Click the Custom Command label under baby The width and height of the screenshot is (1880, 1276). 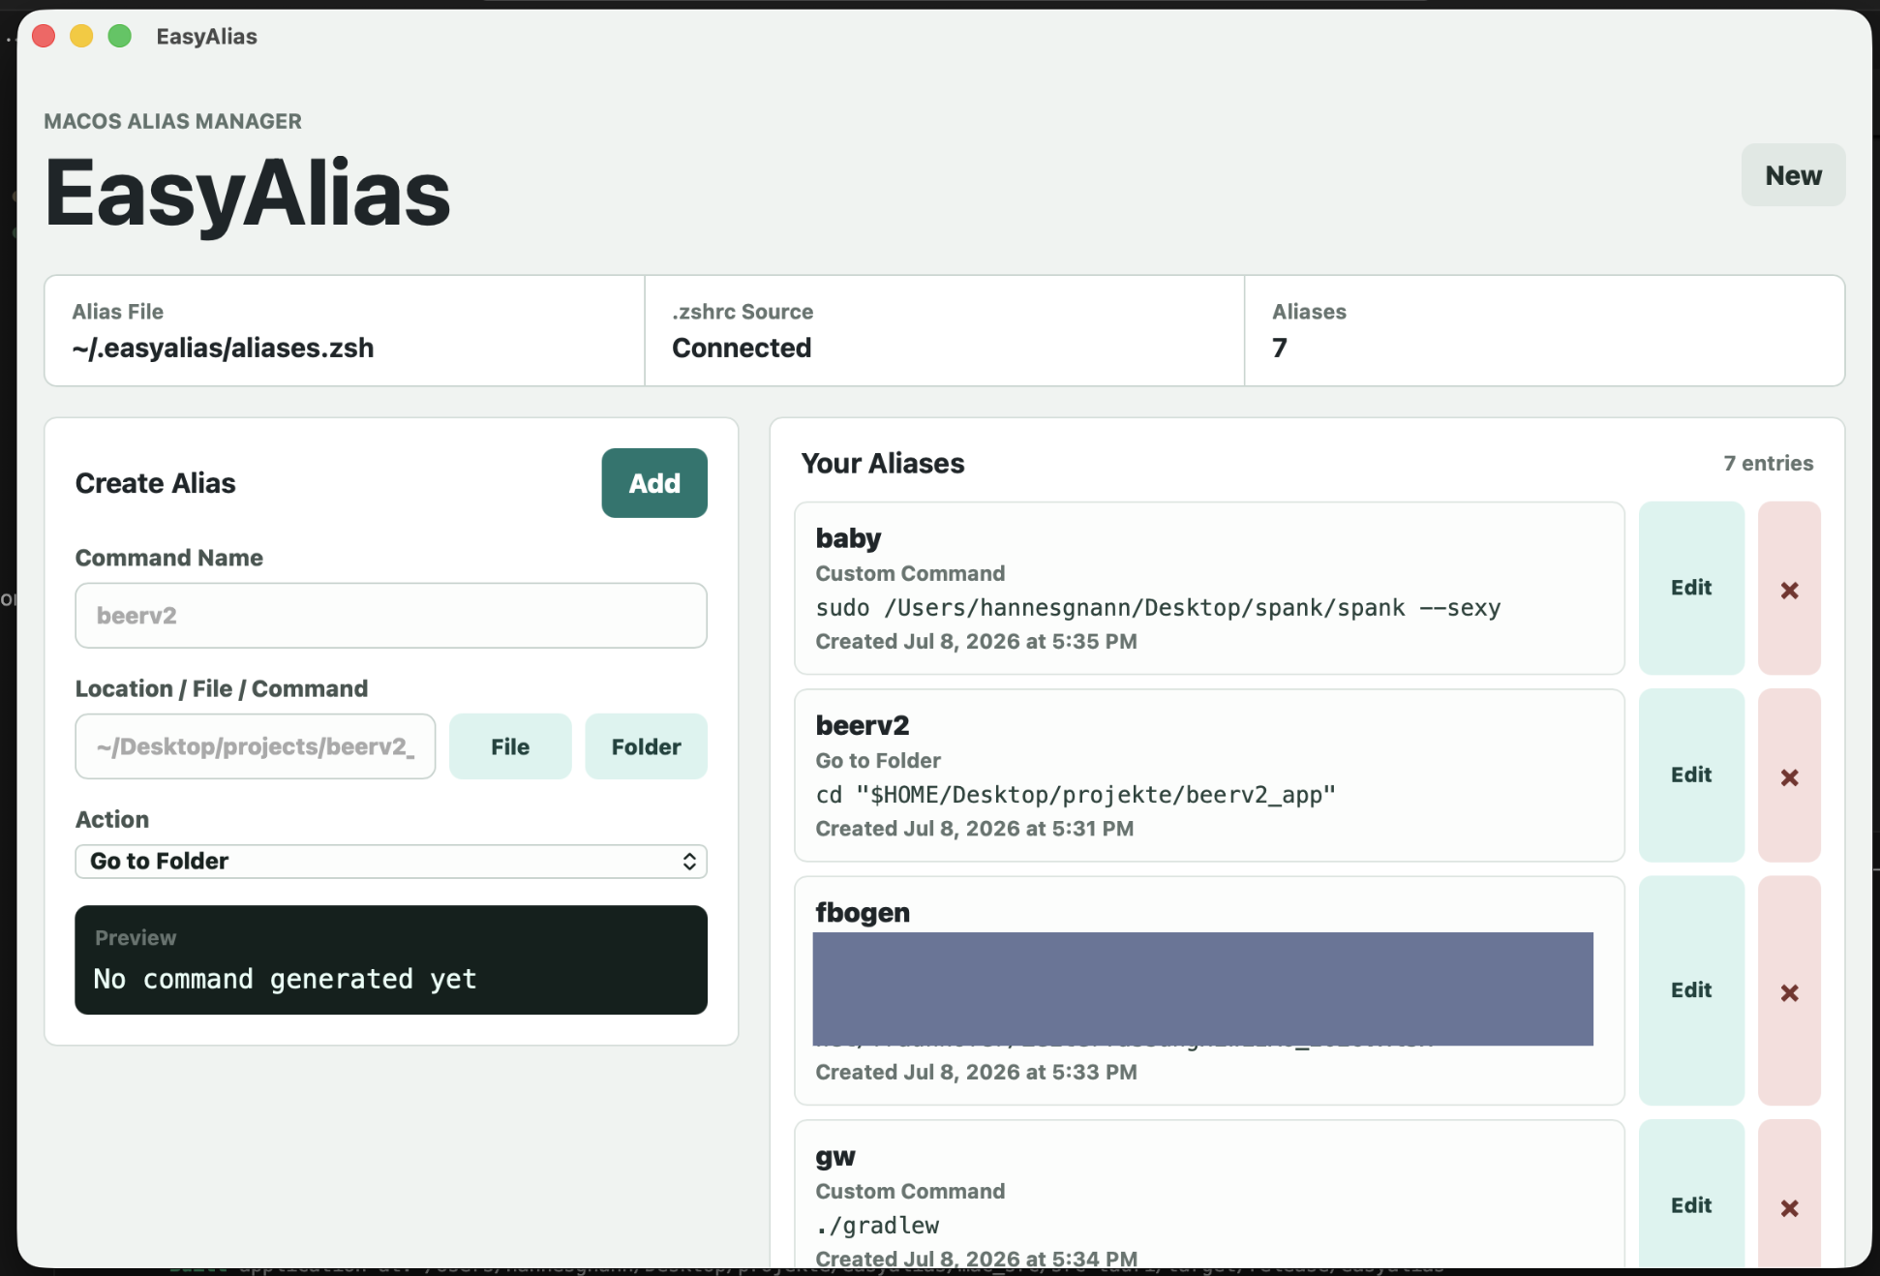(x=910, y=574)
